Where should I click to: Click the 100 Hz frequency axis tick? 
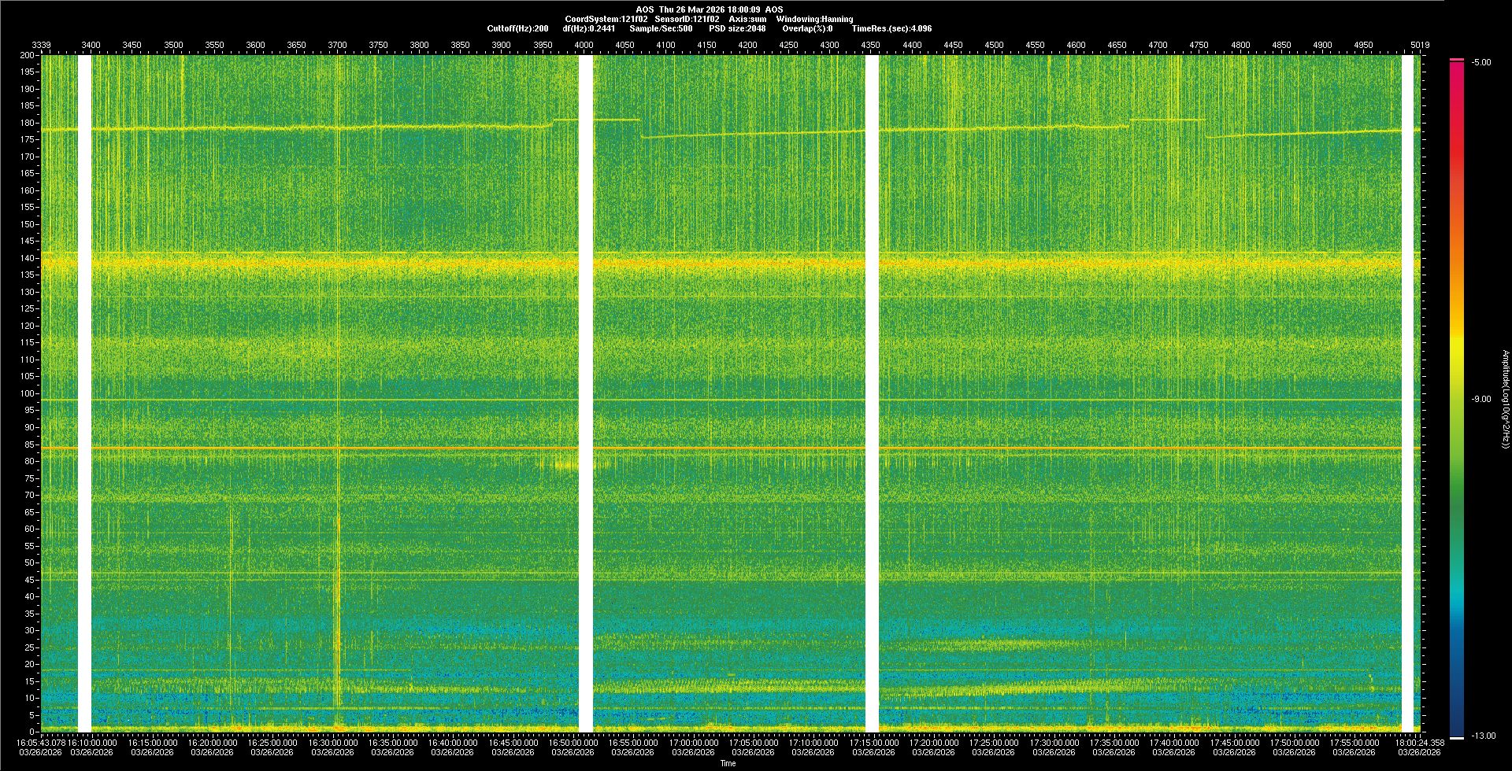coord(28,393)
